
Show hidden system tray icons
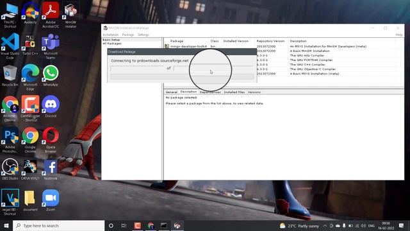[325, 226]
